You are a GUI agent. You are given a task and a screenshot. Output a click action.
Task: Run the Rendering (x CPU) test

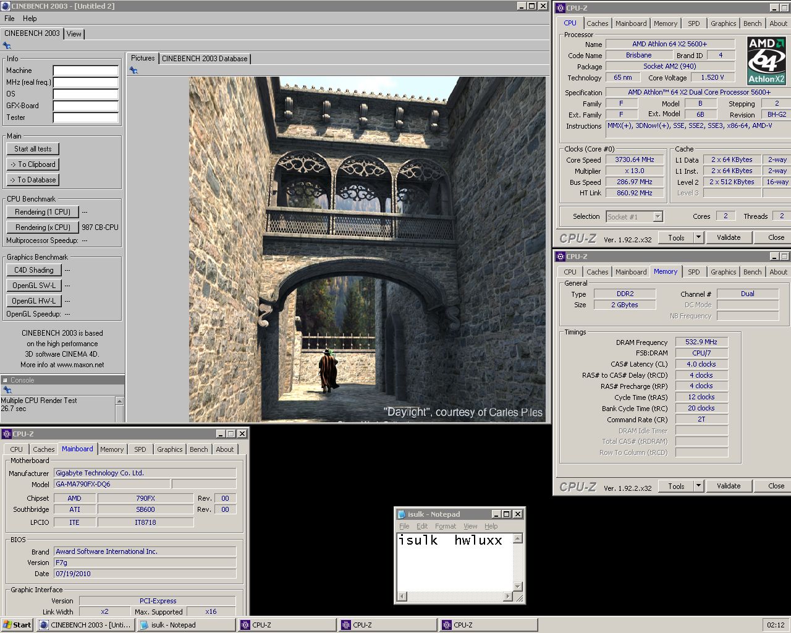(43, 227)
